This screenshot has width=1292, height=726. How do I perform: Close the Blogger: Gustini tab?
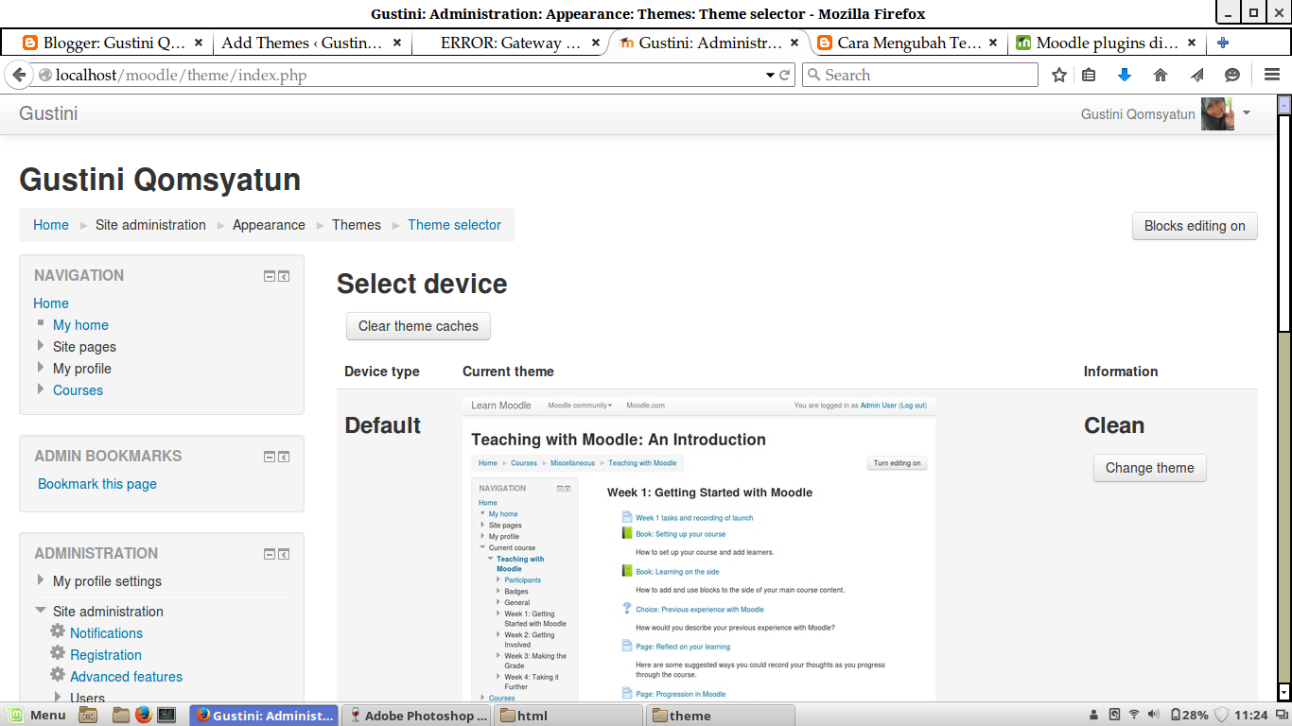pyautogui.click(x=199, y=43)
